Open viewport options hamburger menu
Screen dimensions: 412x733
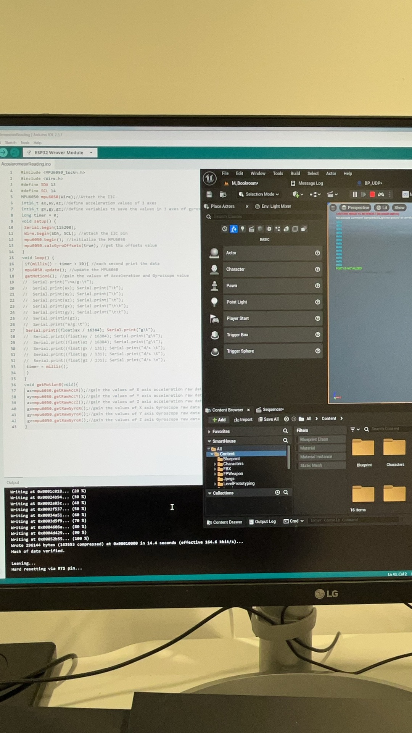pyautogui.click(x=333, y=208)
